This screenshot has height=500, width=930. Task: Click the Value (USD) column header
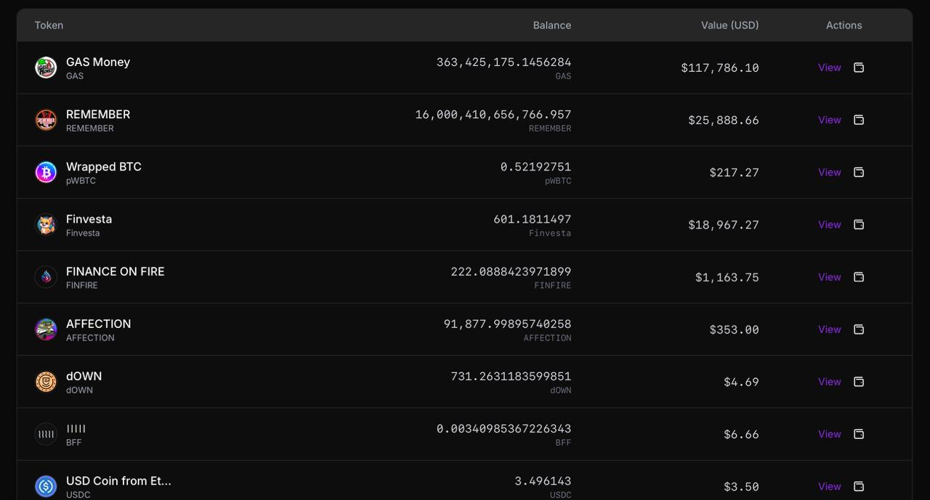pyautogui.click(x=730, y=25)
